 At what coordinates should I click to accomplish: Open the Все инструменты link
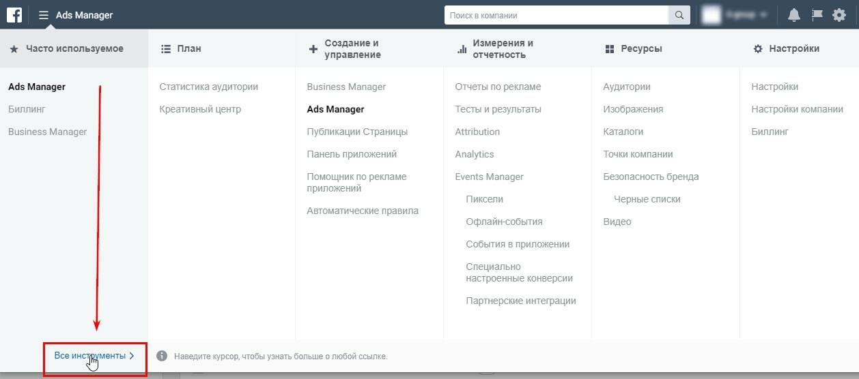point(94,356)
